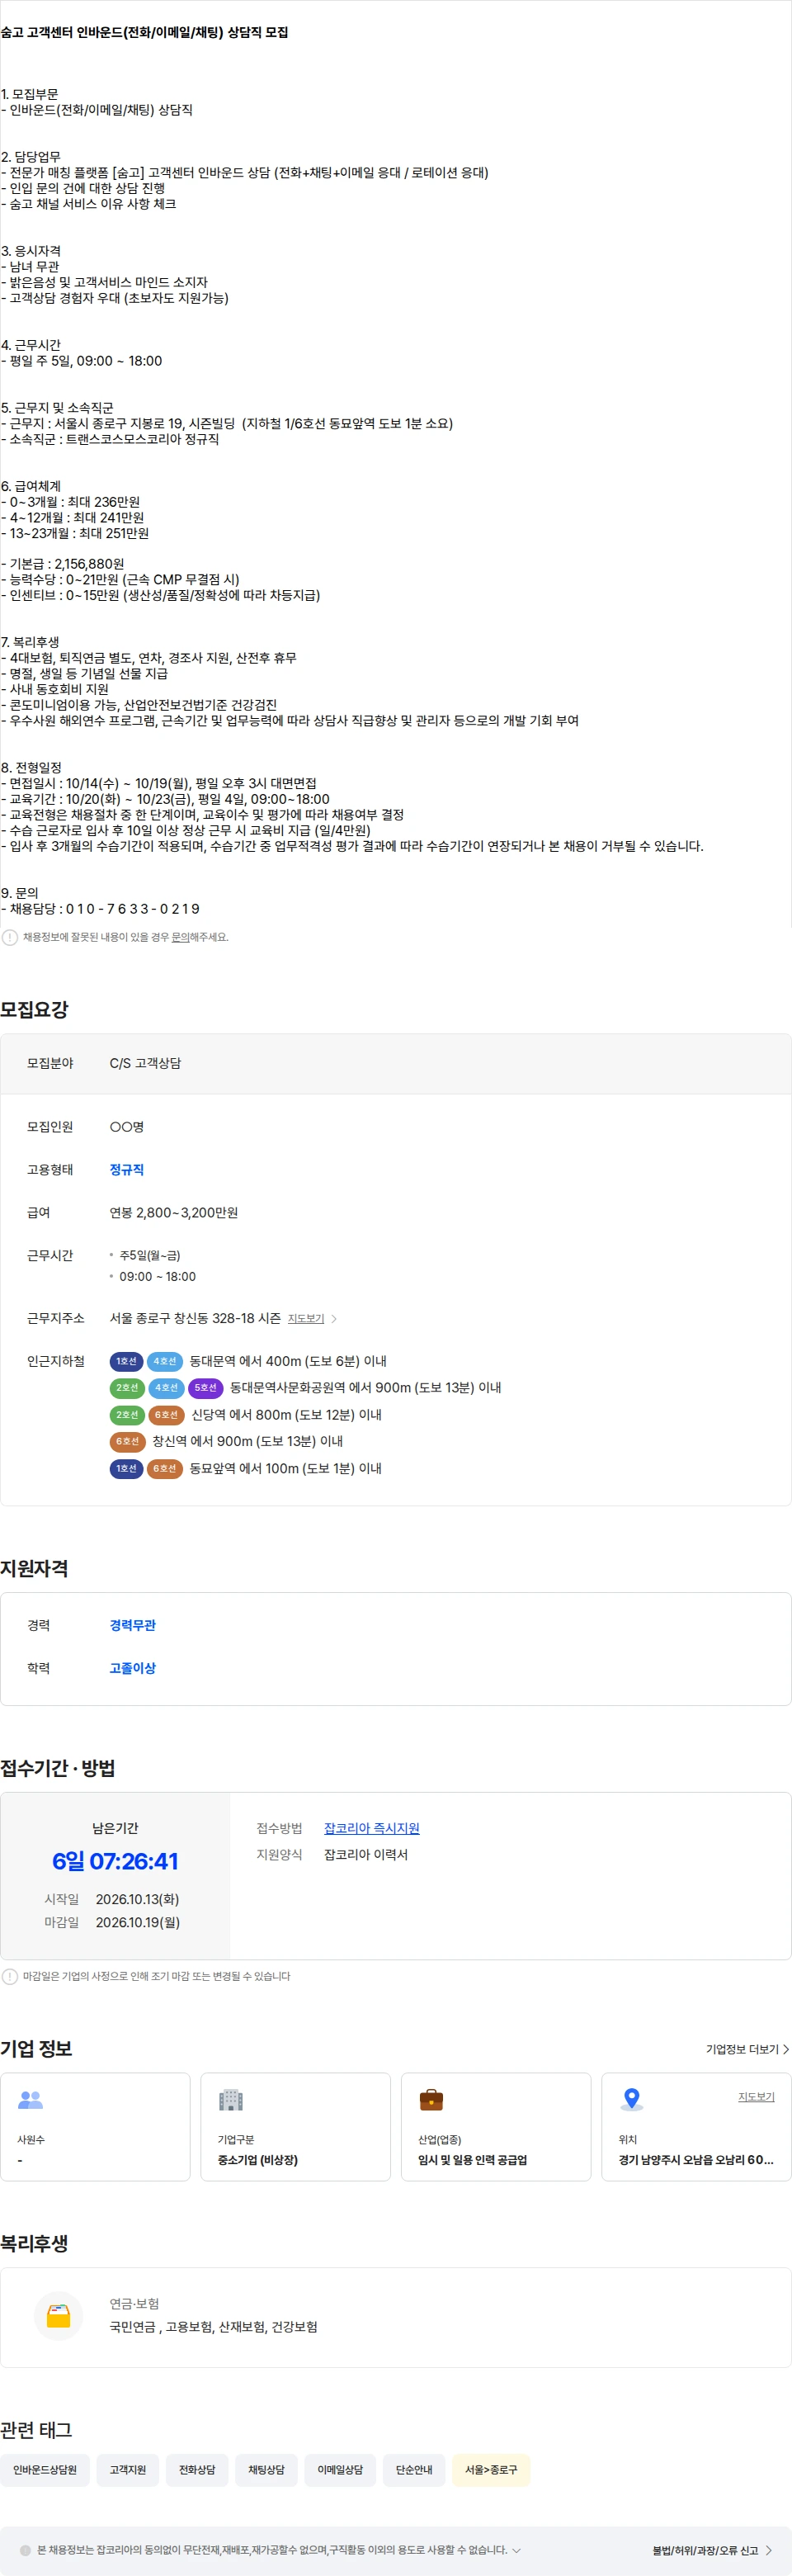
Task: Click 6호선 badge in 신당역 row
Action: click(166, 1415)
